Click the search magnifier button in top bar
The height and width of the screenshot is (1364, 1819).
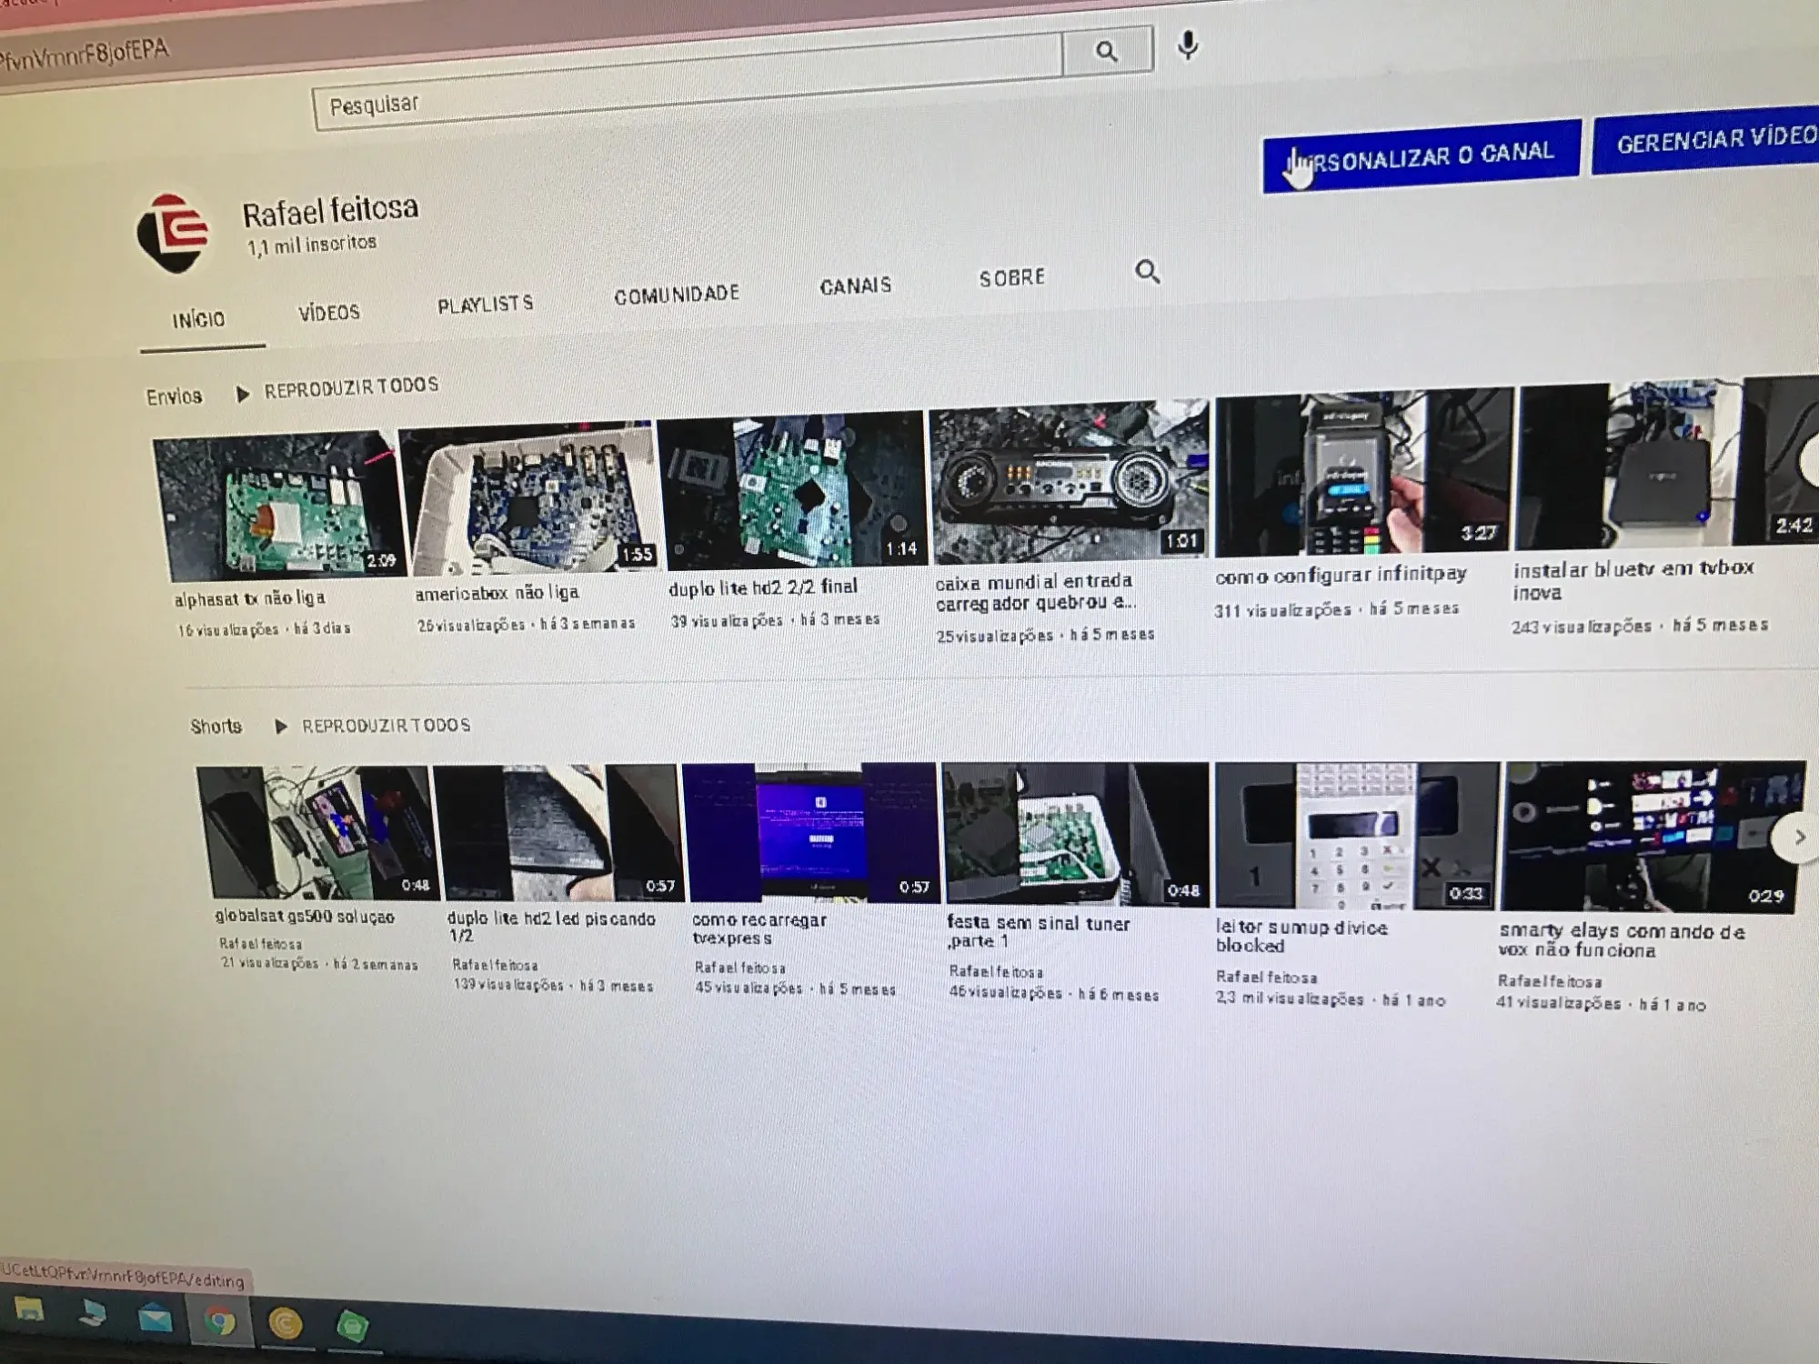[1106, 52]
